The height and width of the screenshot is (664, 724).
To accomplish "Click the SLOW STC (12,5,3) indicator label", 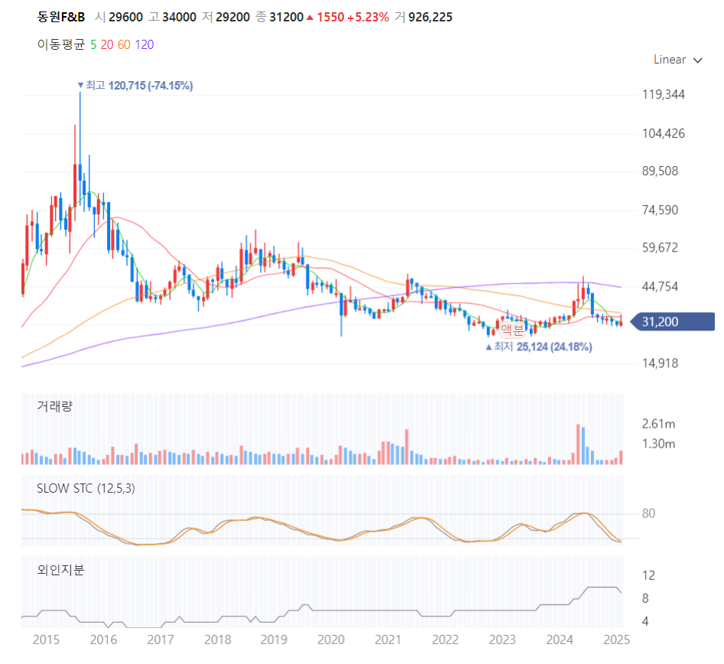I will [x=86, y=488].
